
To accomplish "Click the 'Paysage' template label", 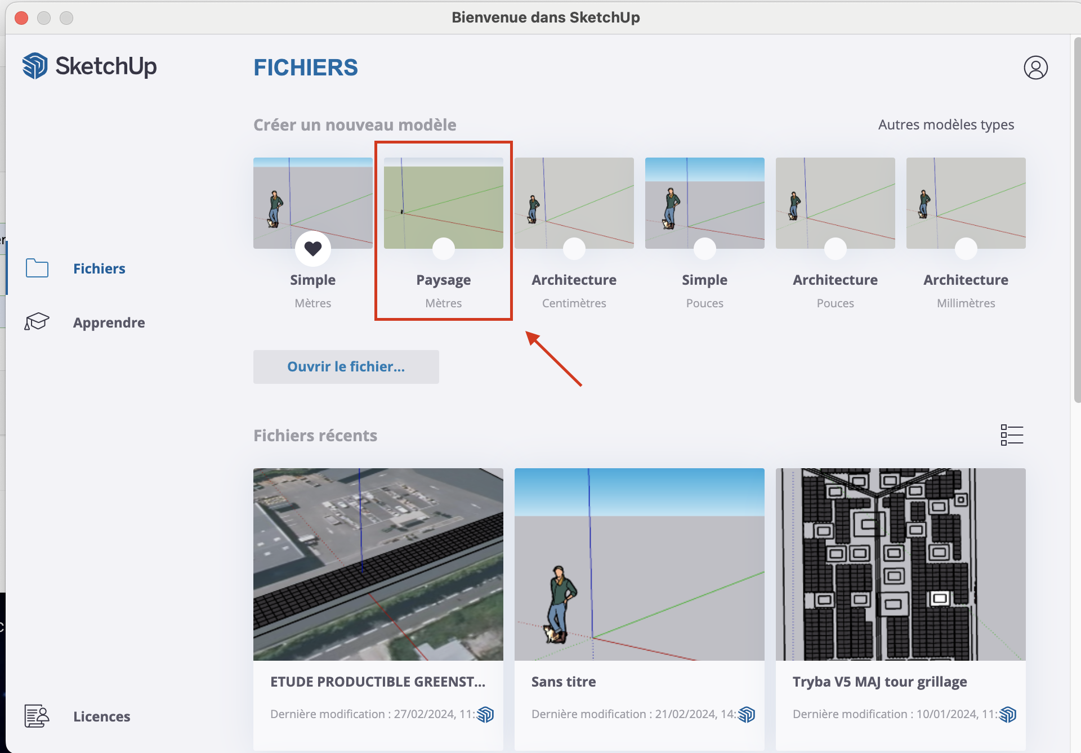I will tap(444, 280).
